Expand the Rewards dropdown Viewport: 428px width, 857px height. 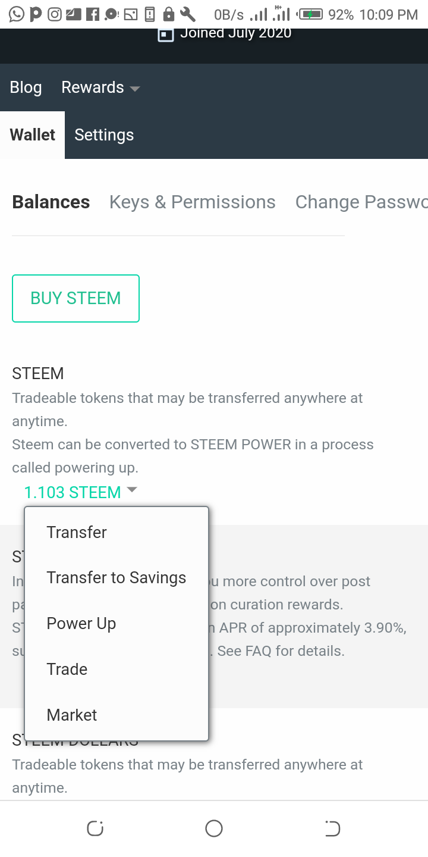[100, 87]
